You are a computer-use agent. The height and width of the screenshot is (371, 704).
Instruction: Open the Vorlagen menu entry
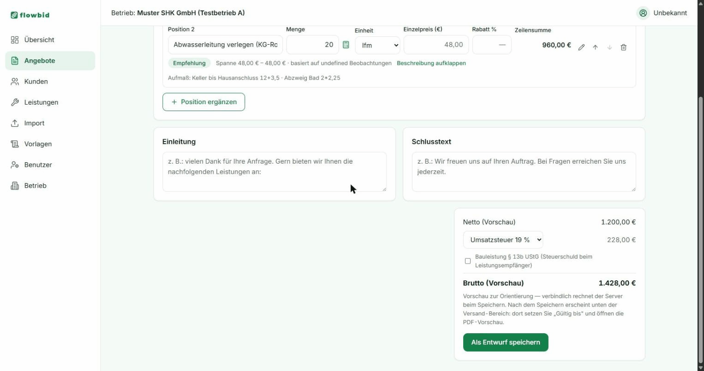tap(50, 144)
